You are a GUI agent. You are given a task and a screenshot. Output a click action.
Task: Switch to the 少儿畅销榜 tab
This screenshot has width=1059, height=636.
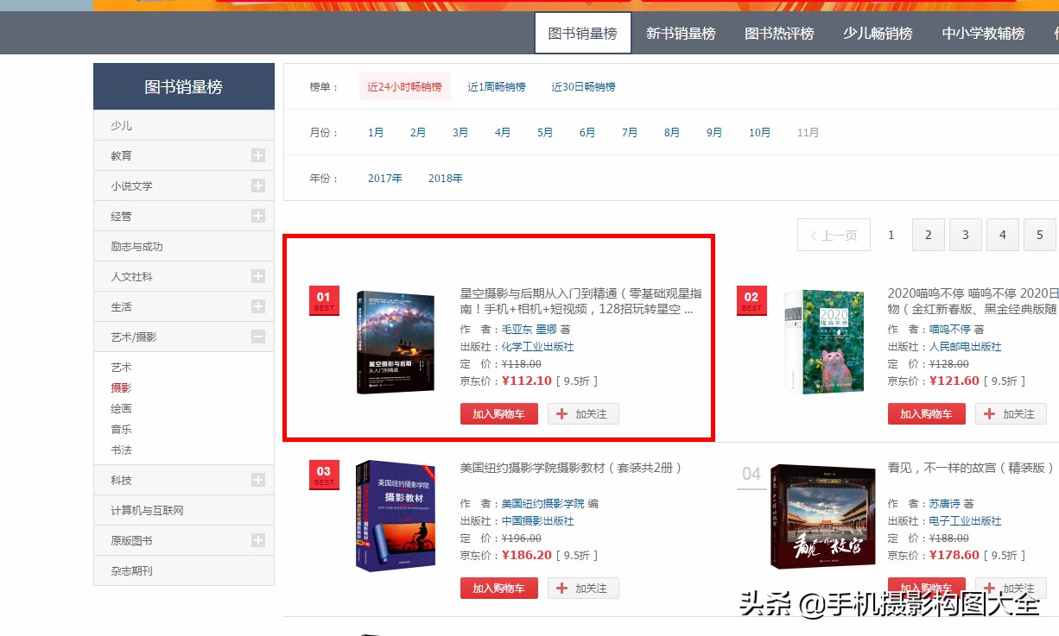[877, 32]
